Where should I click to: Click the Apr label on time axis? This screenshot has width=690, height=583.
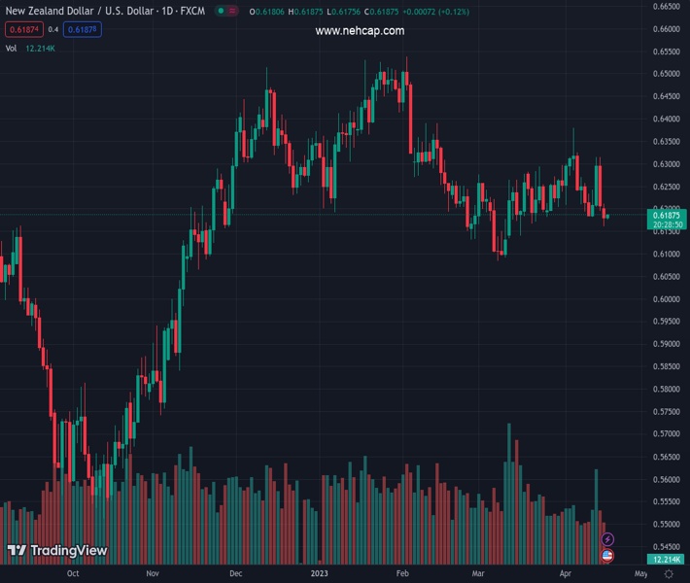pos(565,574)
